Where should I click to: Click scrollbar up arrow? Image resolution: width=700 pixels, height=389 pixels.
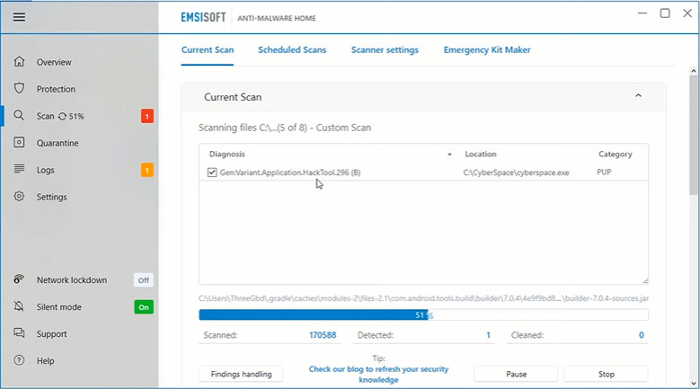pos(694,70)
